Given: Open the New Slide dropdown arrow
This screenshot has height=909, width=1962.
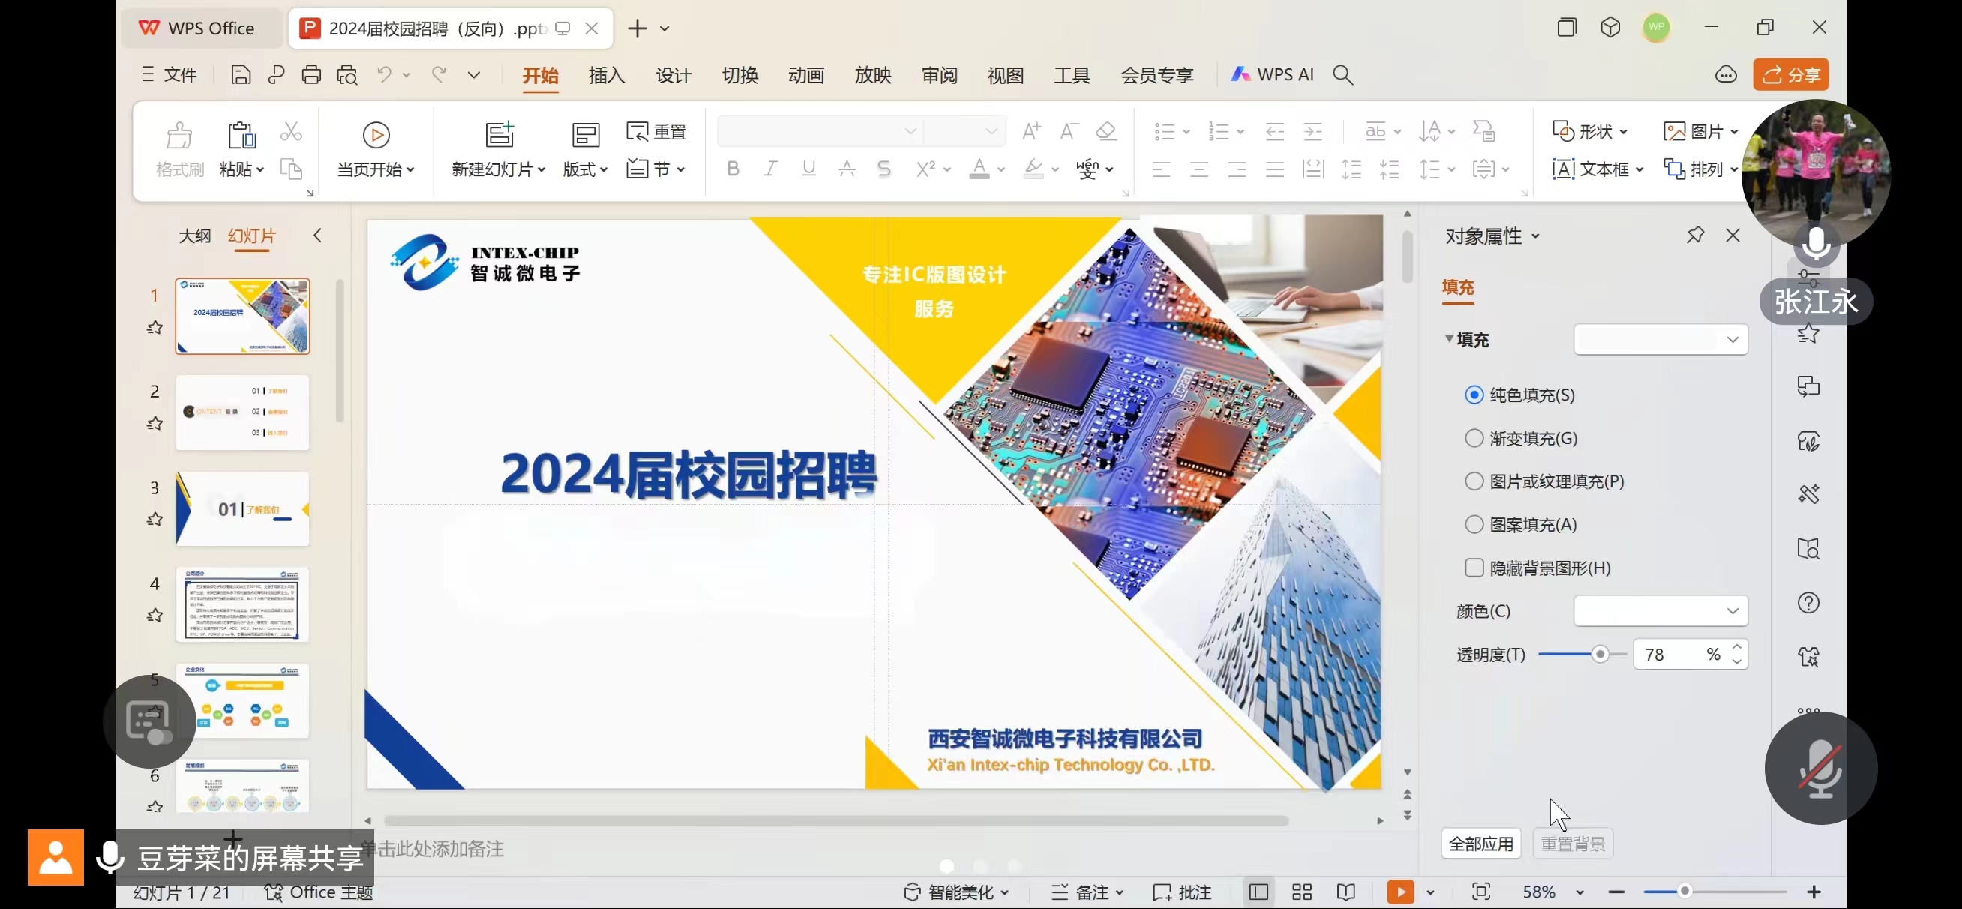Looking at the screenshot, I should (x=542, y=170).
